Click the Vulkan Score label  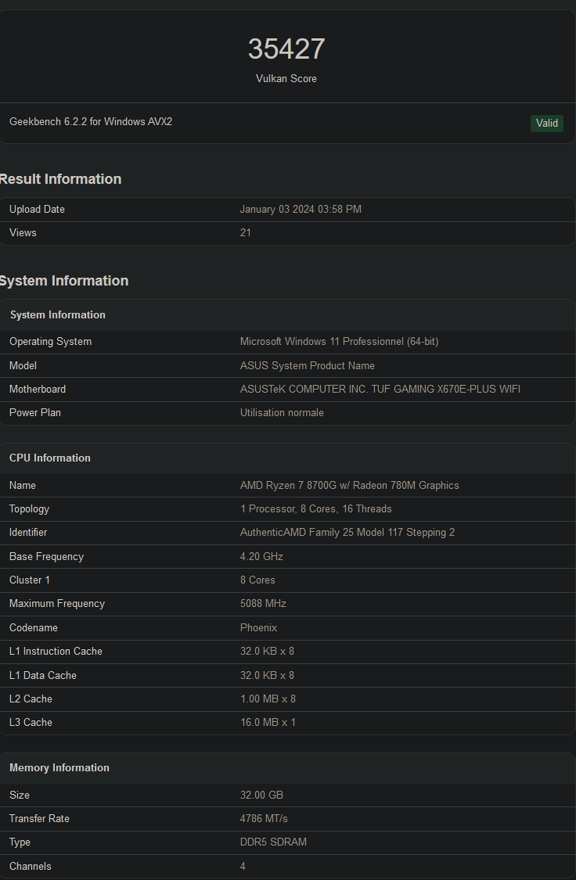pos(286,78)
